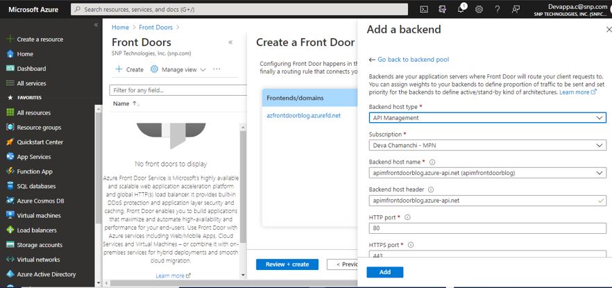The width and height of the screenshot is (612, 288).
Task: Expand Manage view dropdown menu
Action: 178,69
